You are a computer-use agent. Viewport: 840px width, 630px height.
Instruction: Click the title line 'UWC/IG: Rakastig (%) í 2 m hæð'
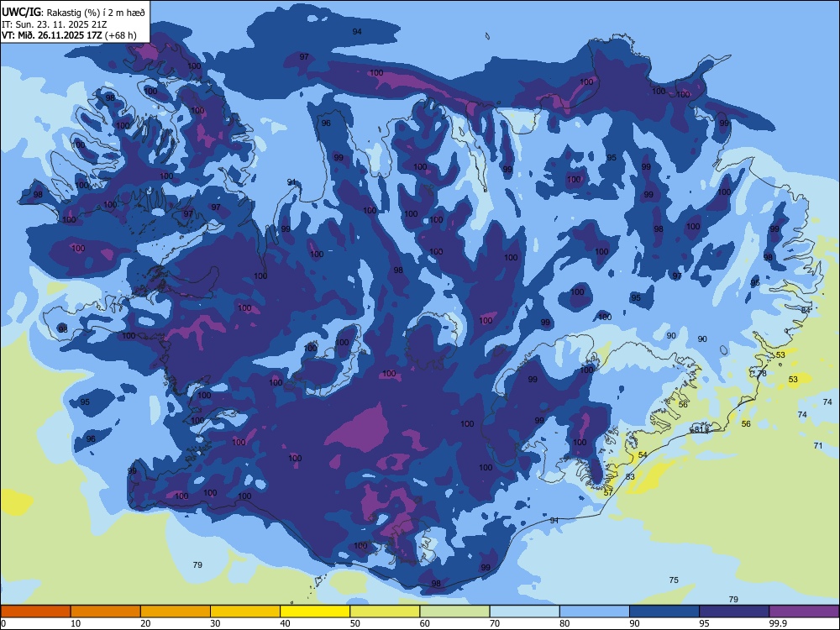click(73, 13)
